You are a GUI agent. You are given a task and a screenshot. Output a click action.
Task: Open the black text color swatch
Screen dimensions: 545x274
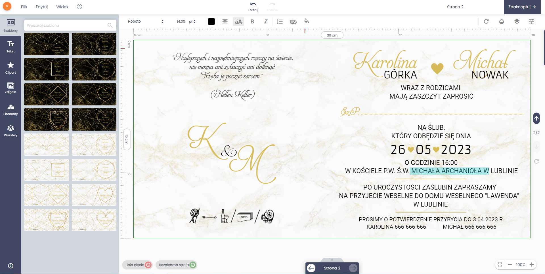coord(211,22)
